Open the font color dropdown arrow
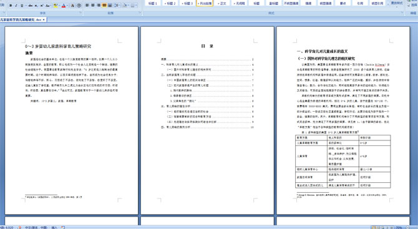 click(x=67, y=6)
